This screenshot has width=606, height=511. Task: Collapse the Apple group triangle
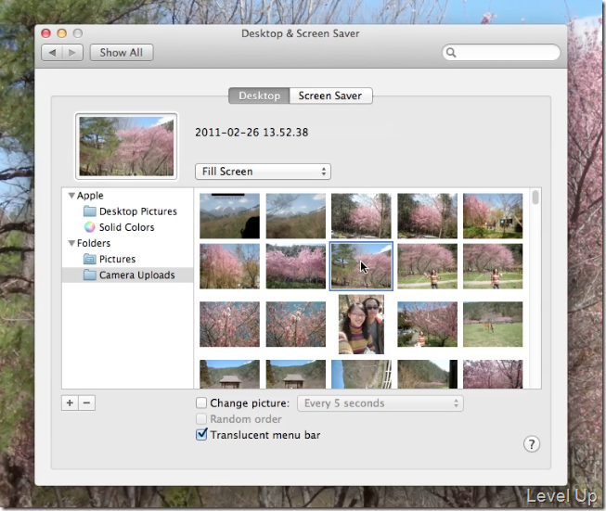click(71, 196)
